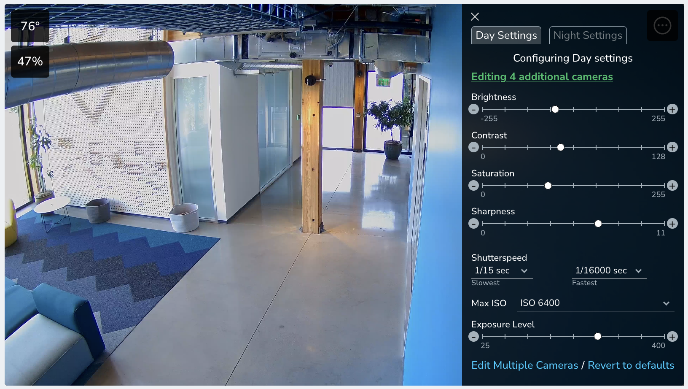Click the Sharpness slider handle

[x=598, y=224]
